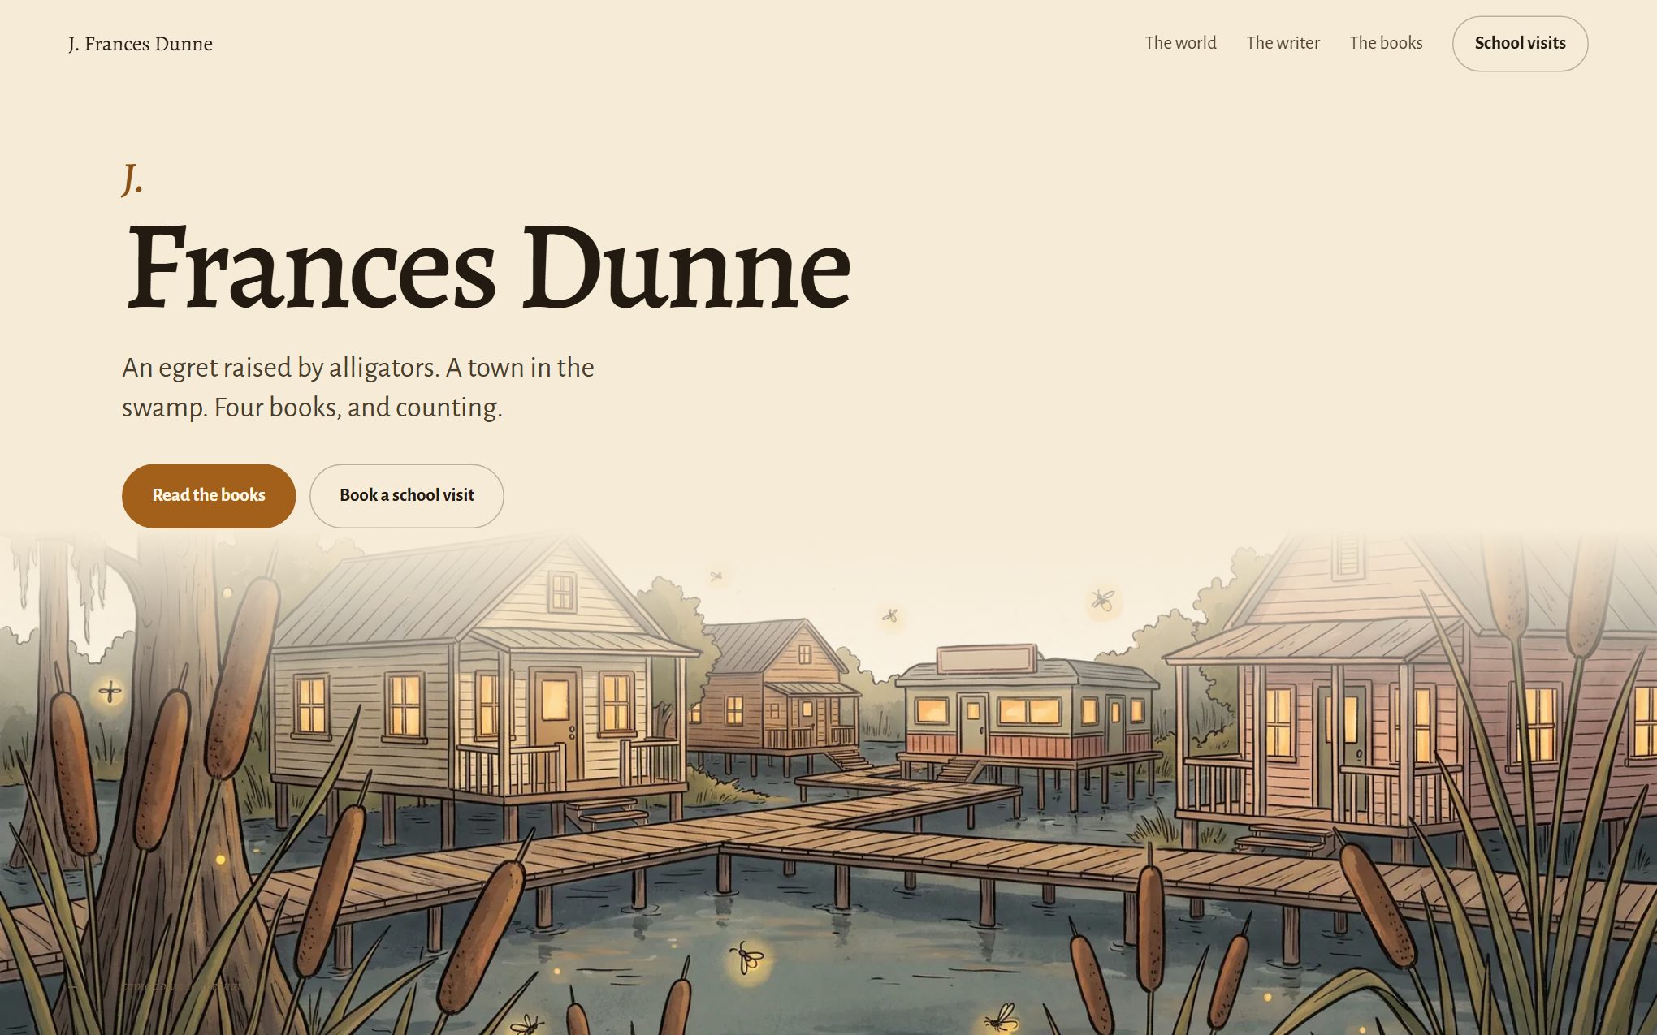Click the School visits outlined header button
The height and width of the screenshot is (1035, 1657).
pyautogui.click(x=1520, y=44)
